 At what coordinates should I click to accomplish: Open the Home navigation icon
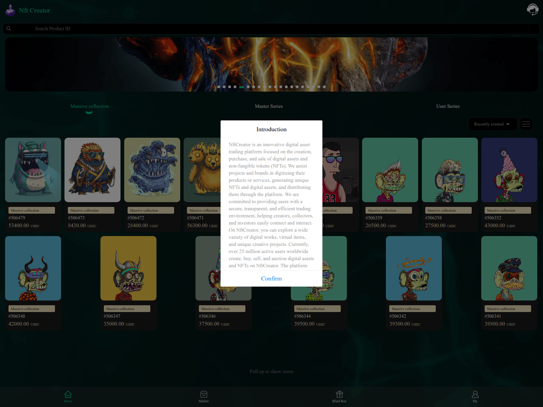pos(68,394)
